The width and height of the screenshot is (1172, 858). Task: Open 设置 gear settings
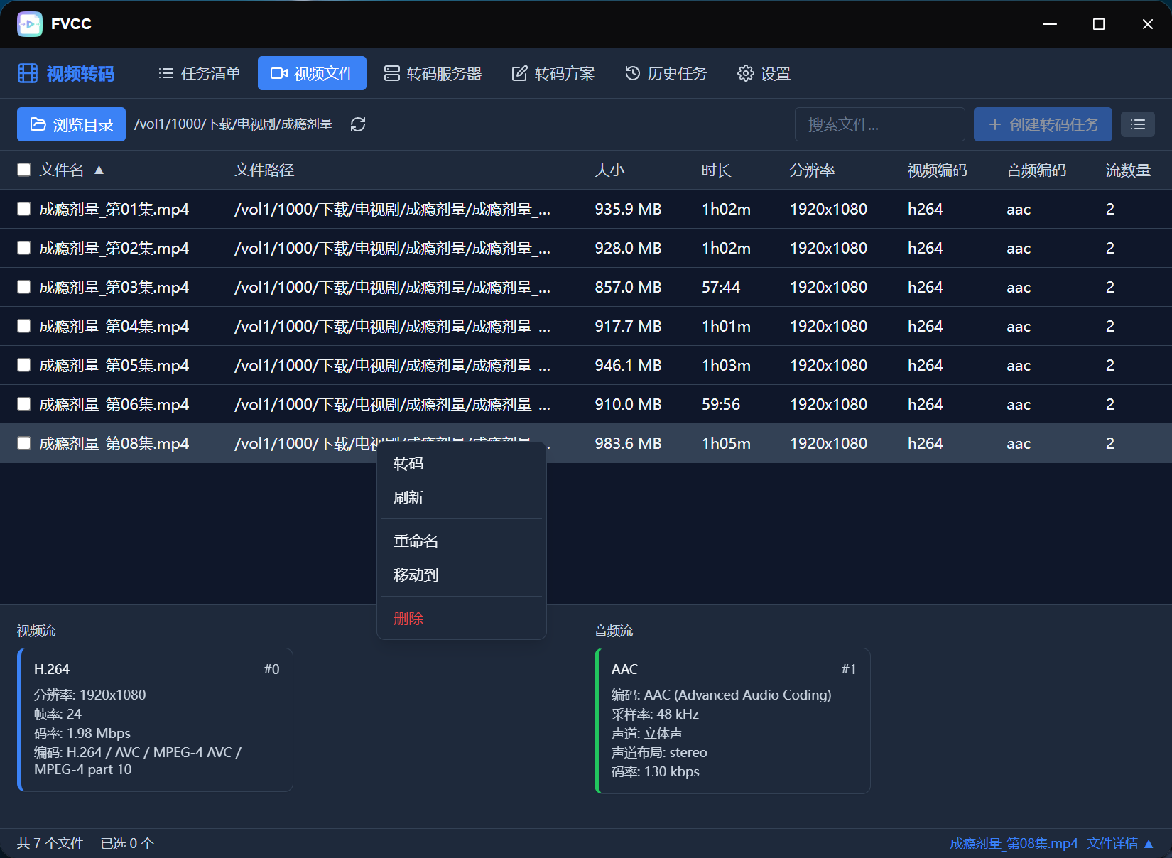[x=764, y=73]
